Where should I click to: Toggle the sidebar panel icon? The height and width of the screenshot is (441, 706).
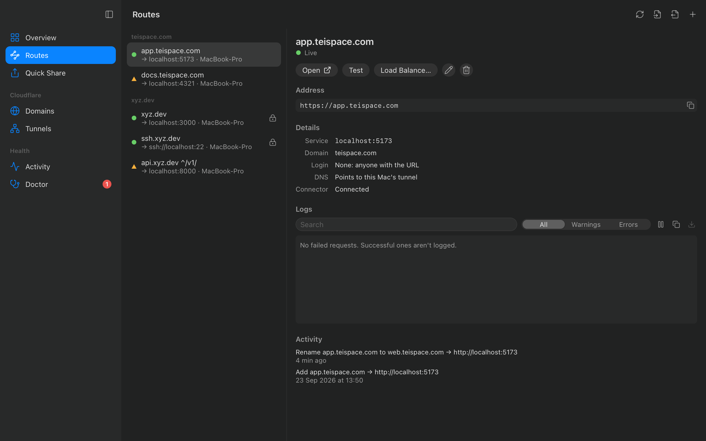pyautogui.click(x=109, y=14)
